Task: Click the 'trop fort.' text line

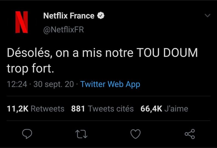Action: pyautogui.click(x=29, y=69)
